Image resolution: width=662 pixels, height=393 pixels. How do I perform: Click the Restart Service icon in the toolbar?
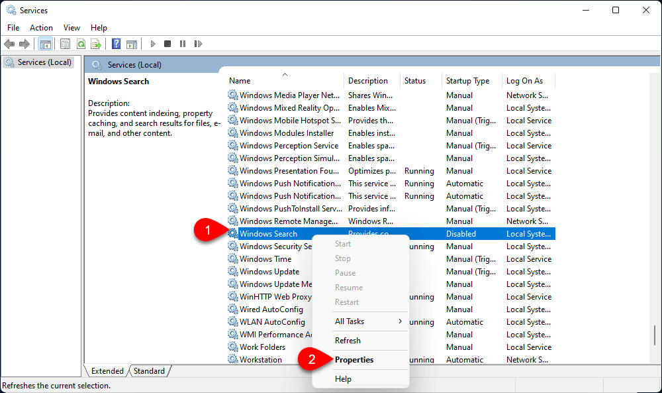198,44
